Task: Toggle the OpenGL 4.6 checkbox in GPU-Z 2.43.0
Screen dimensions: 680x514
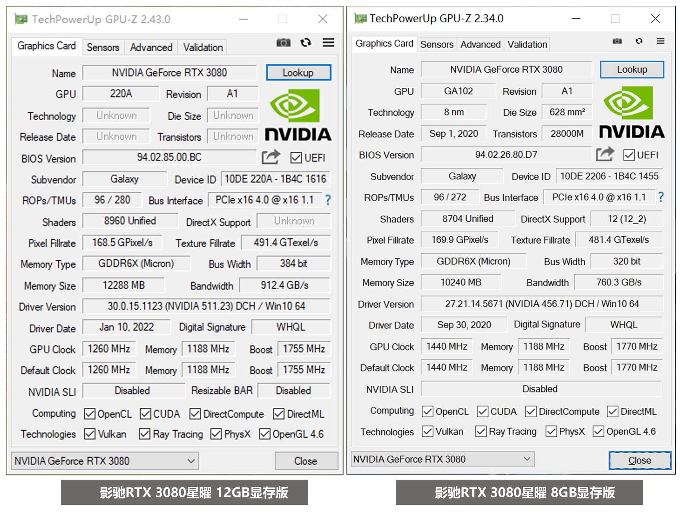Action: tap(265, 434)
